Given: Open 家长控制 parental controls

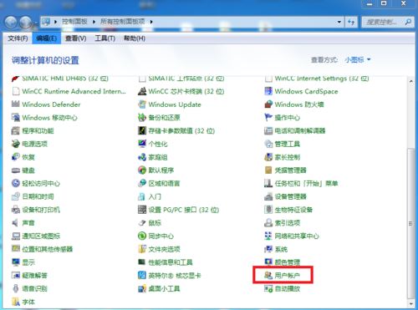Looking at the screenshot, I should click(x=282, y=157).
